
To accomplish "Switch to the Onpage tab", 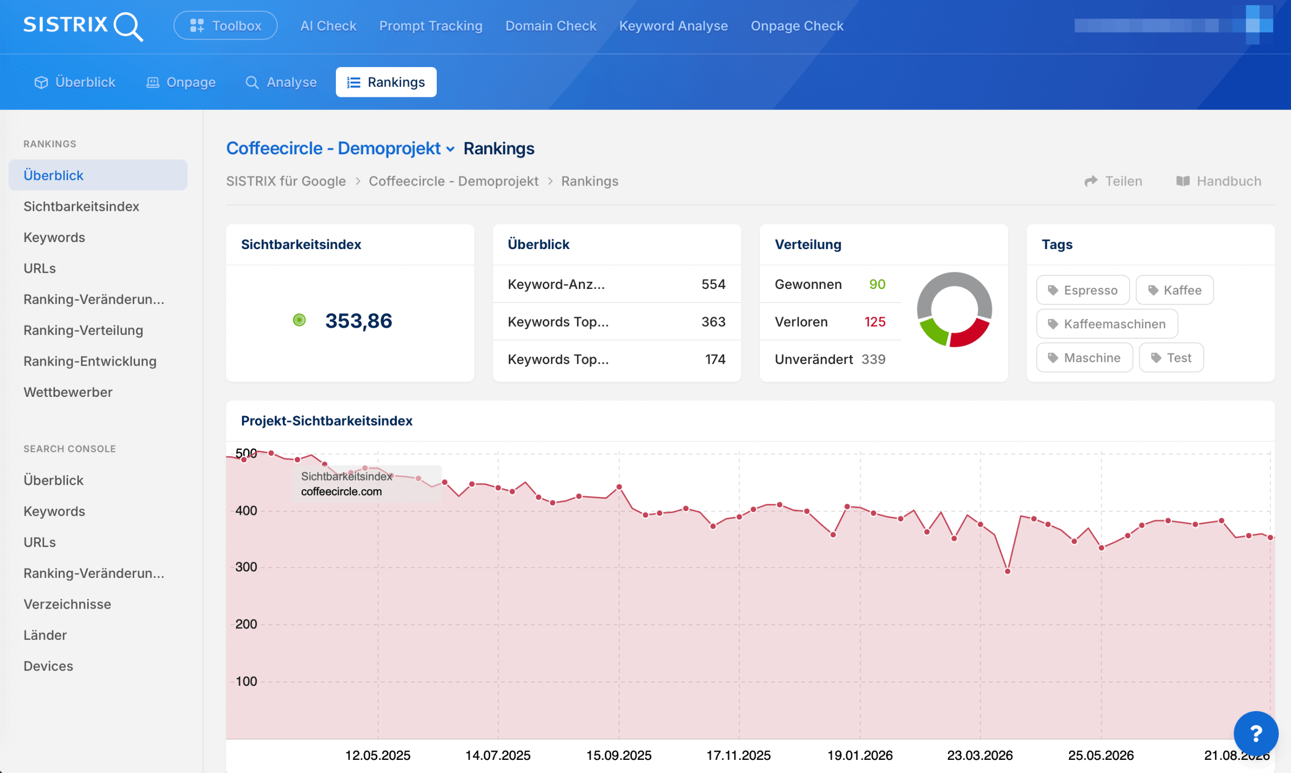I will click(x=181, y=82).
